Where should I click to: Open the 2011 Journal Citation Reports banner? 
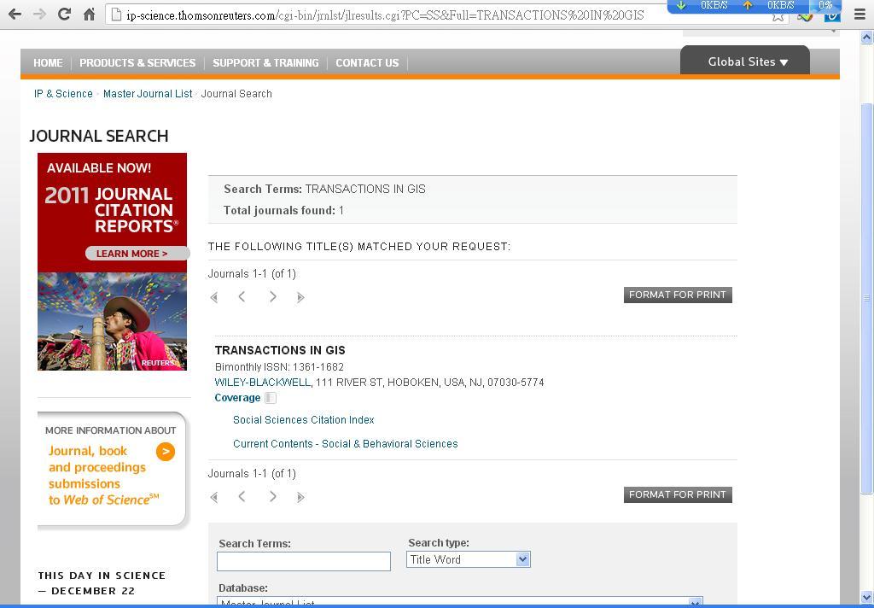click(112, 261)
